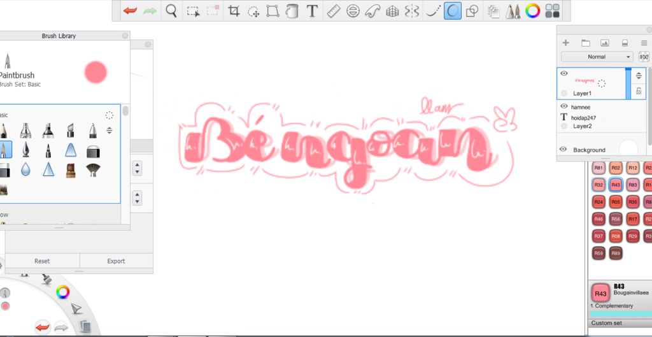
Task: Add a new layer with plus icon
Action: click(x=565, y=43)
